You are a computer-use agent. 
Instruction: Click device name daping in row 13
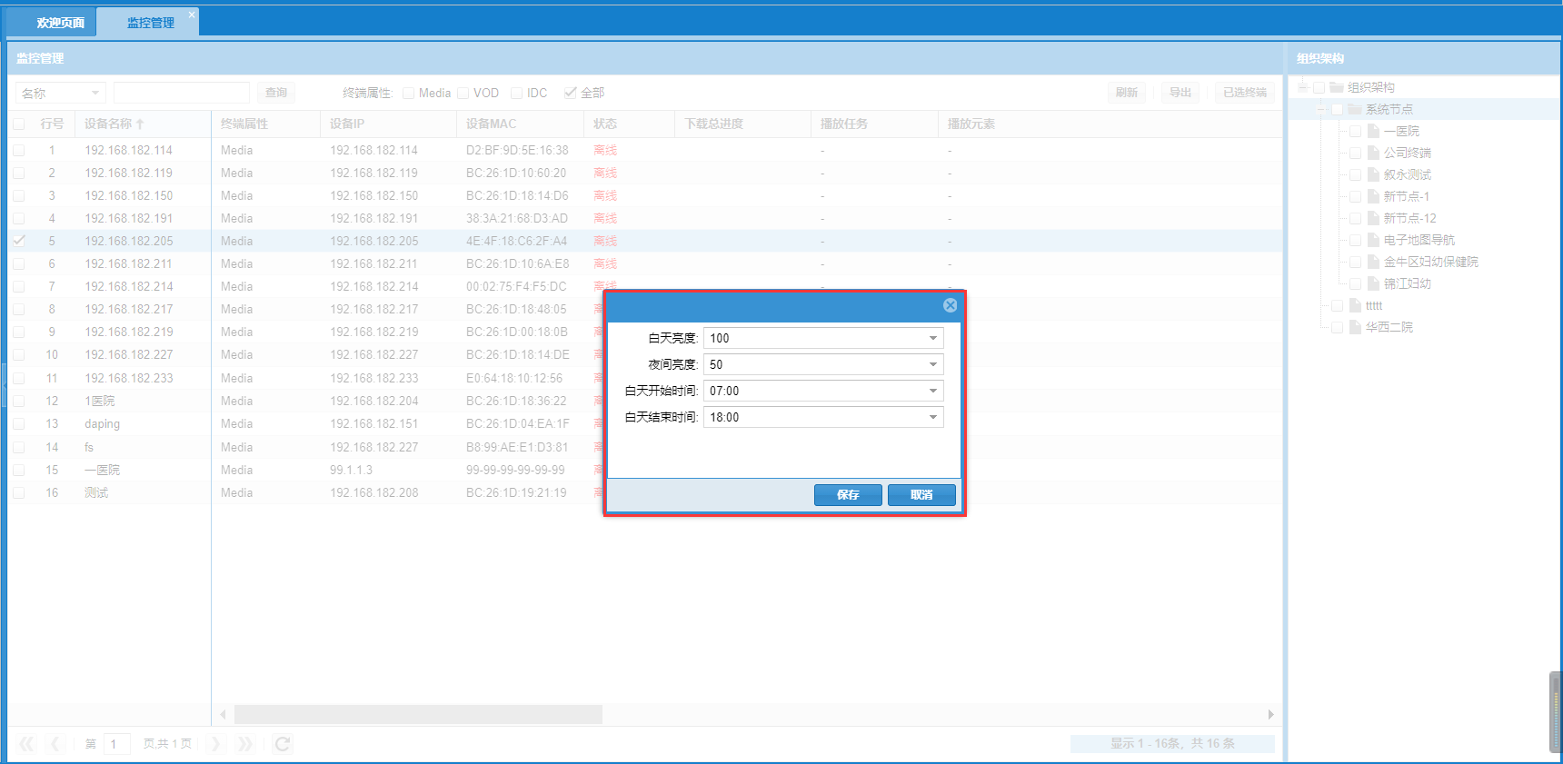pos(102,424)
